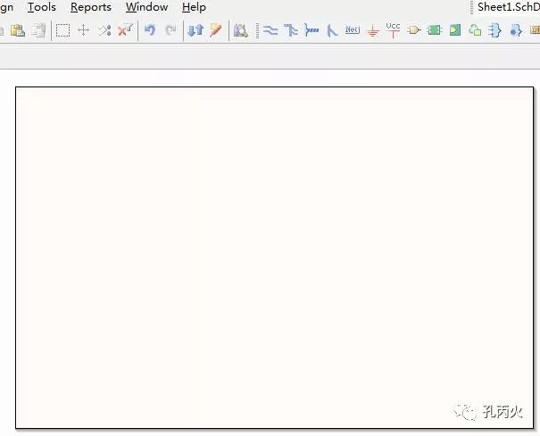Click the Undo arrow icon
Screen dimensions: 540x436
coord(150,30)
